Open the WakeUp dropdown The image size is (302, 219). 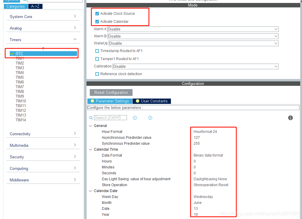pos(194,43)
